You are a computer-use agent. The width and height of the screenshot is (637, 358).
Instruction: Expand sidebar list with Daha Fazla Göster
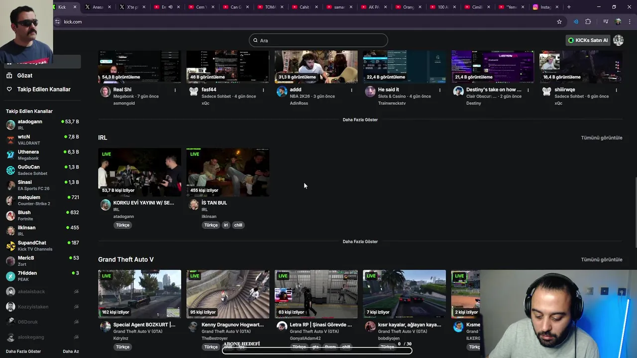click(x=23, y=352)
